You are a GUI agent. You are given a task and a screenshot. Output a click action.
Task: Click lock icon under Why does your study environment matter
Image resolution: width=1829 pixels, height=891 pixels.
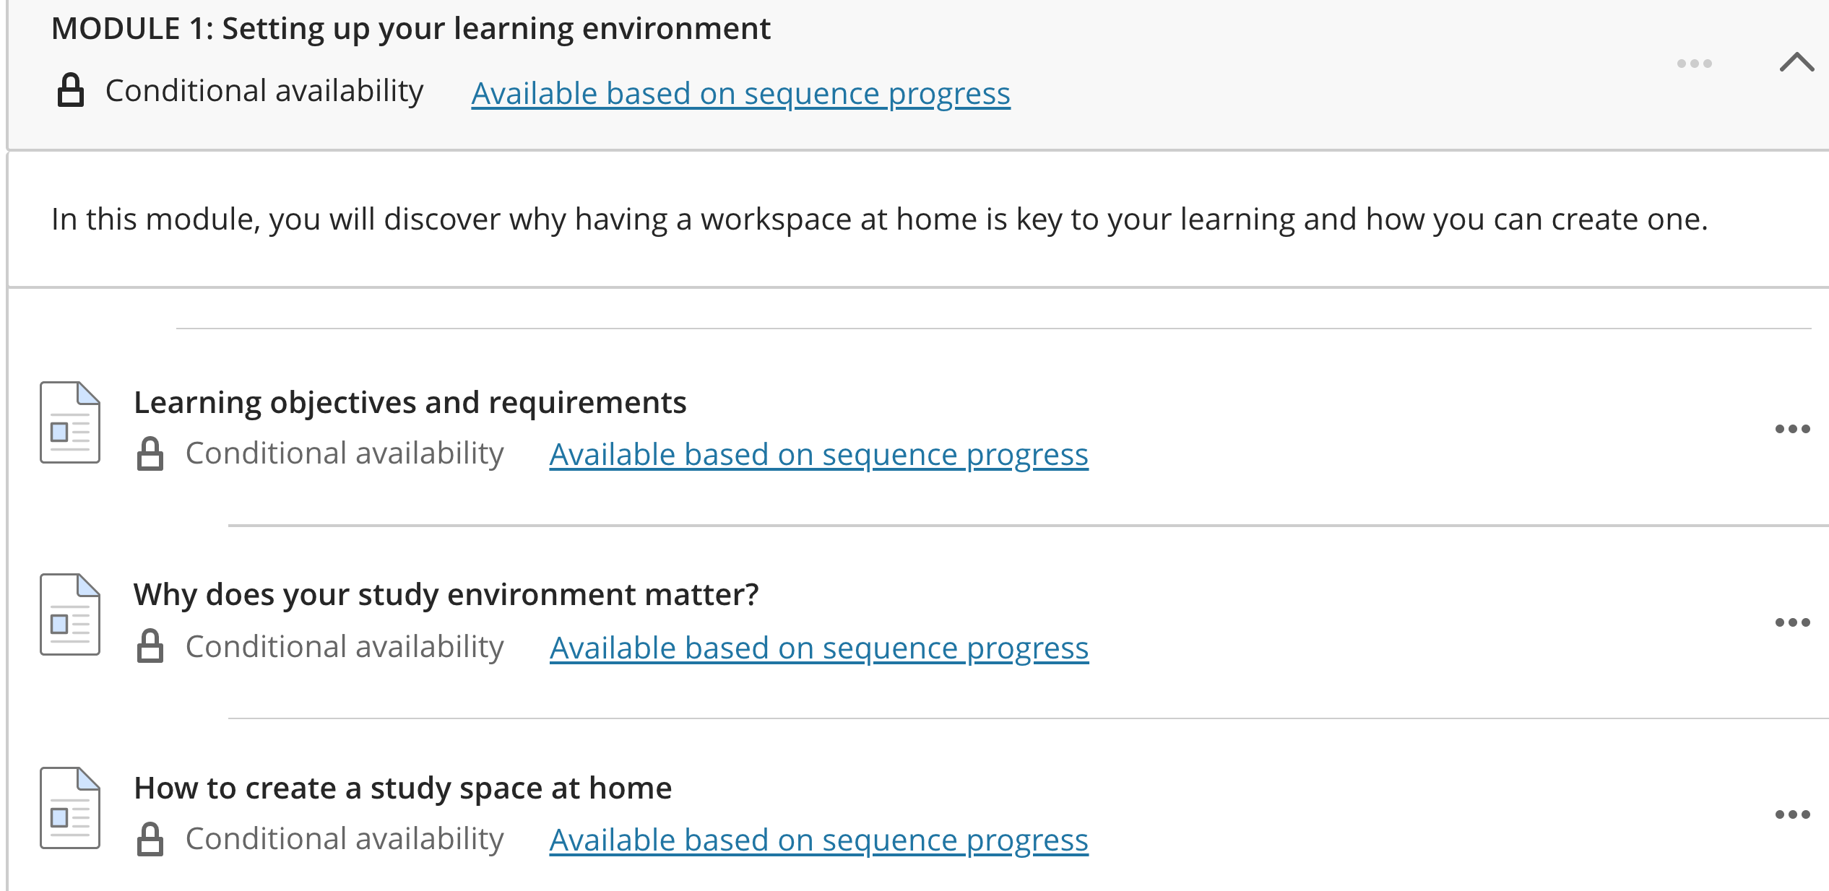pos(150,646)
